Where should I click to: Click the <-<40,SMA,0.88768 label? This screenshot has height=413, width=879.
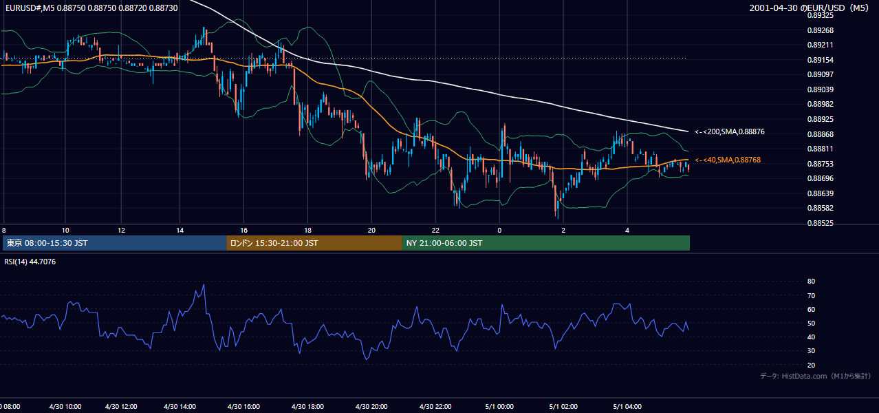coord(728,160)
